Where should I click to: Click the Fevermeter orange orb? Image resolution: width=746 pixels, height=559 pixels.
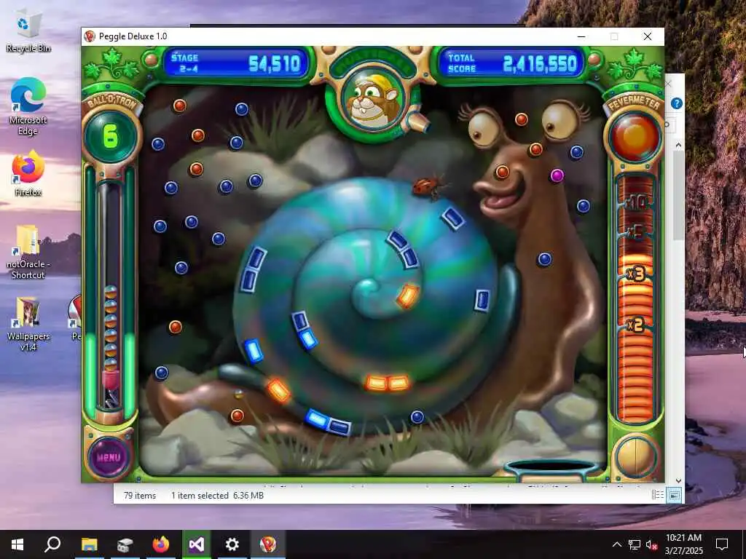(x=635, y=136)
